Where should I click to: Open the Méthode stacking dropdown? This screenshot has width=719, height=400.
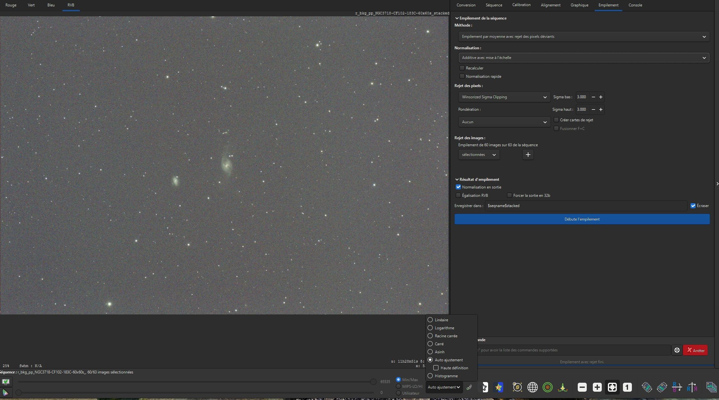(584, 36)
